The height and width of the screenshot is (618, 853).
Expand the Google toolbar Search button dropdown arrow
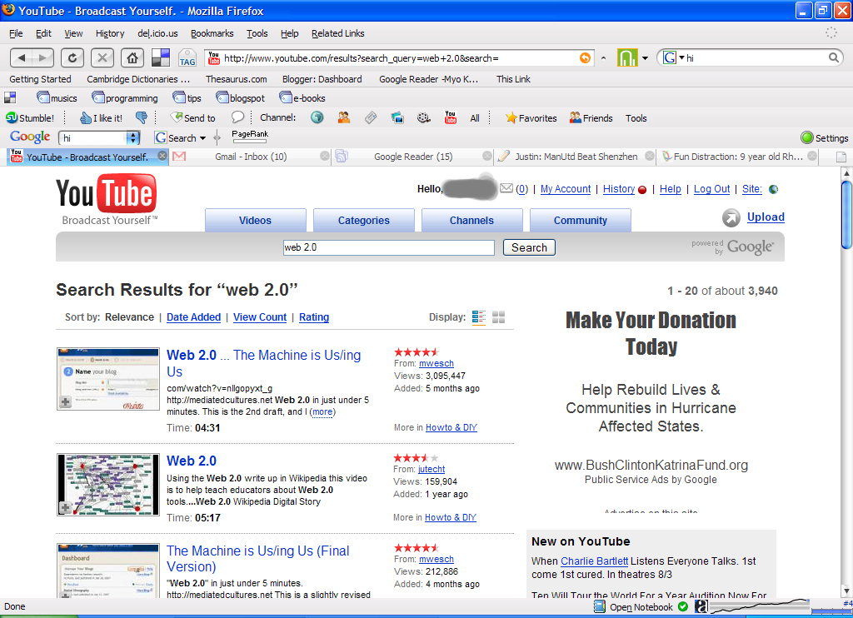pyautogui.click(x=203, y=138)
